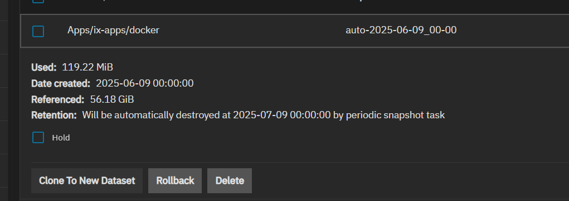This screenshot has height=201, width=569.
Task: Tick the partially visible checkbox in the row above docker
Action: [38, 2]
